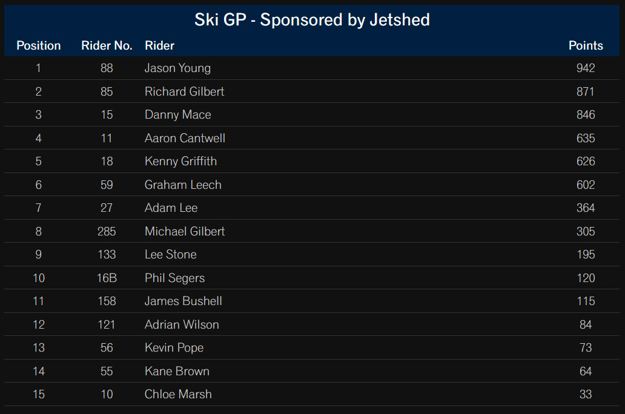Click the Position column header
Image resolution: width=625 pixels, height=414 pixels.
(x=39, y=45)
